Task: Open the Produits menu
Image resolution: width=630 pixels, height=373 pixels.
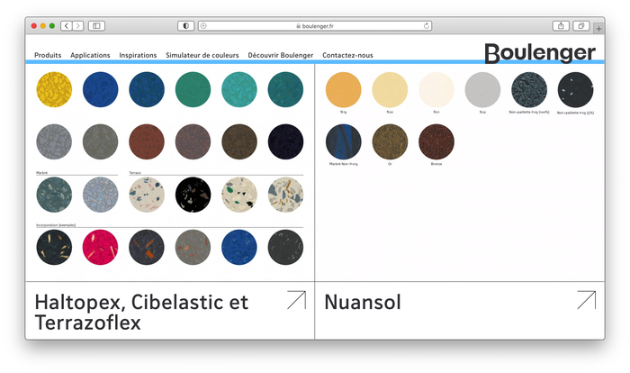Action: (x=48, y=55)
